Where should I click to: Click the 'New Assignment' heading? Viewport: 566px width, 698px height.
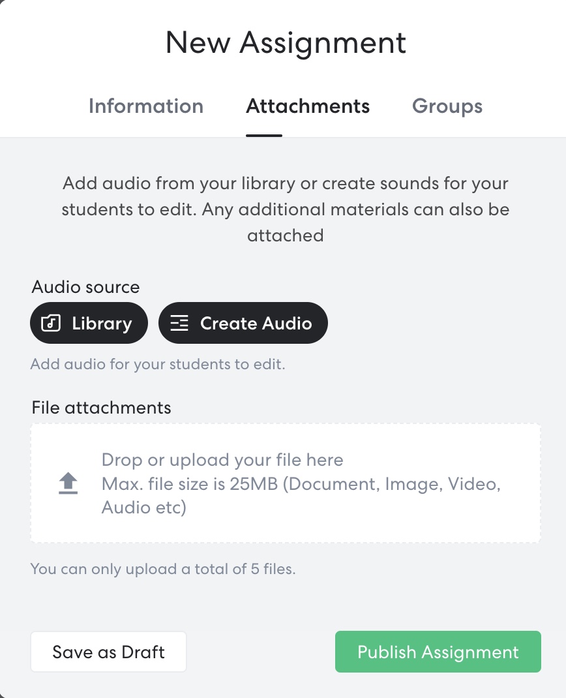[286, 43]
